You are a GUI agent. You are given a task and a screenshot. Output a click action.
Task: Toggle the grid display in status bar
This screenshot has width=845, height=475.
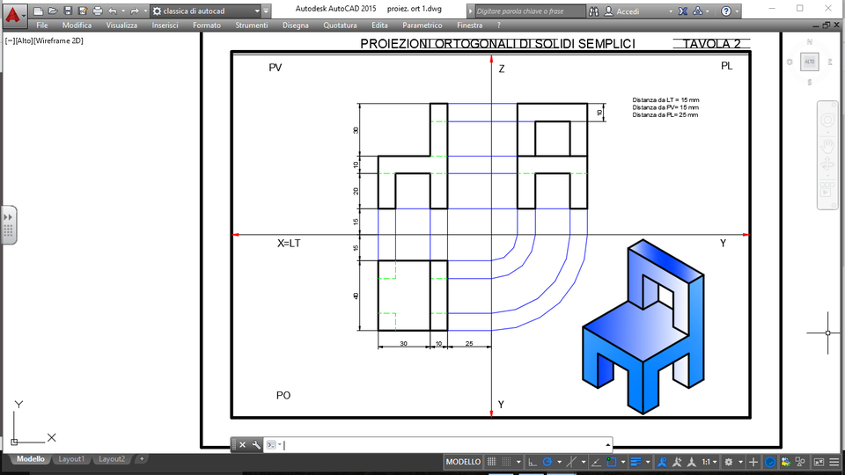pyautogui.click(x=491, y=462)
